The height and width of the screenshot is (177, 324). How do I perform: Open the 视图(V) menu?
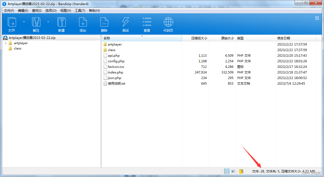coord(65,11)
